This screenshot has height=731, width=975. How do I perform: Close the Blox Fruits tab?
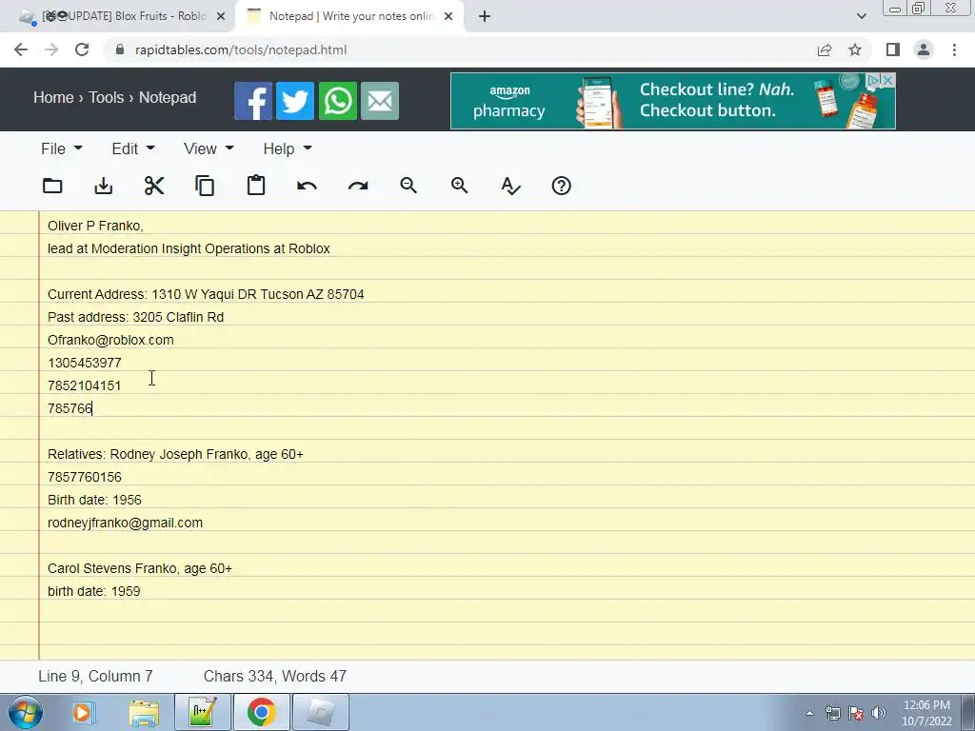(221, 17)
